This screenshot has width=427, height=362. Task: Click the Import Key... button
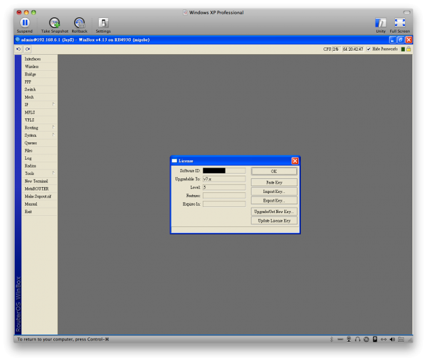pos(274,192)
